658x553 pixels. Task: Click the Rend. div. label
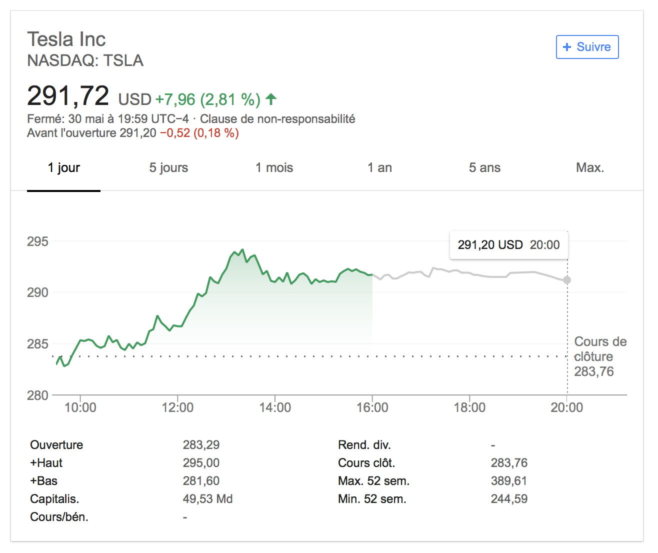pos(364,445)
